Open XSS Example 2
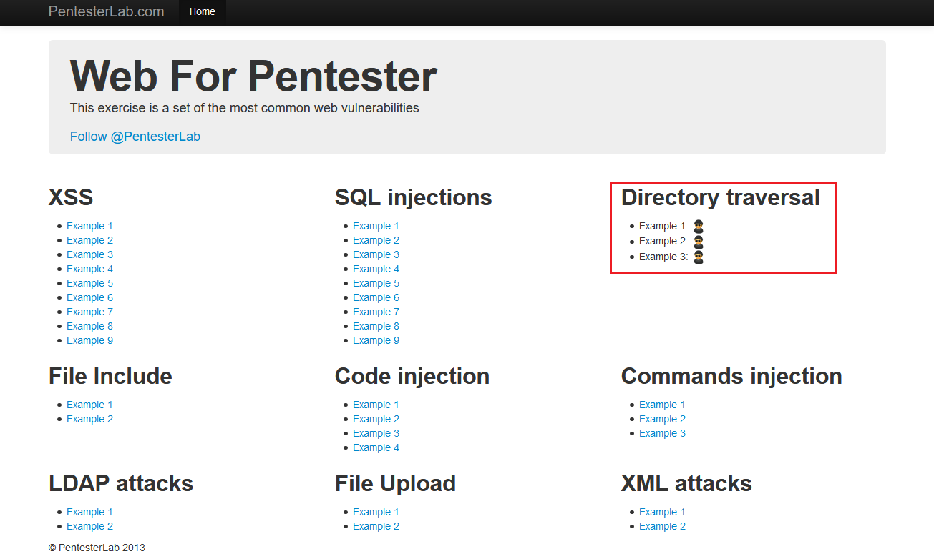Viewport: 934px width, 559px height. click(89, 240)
